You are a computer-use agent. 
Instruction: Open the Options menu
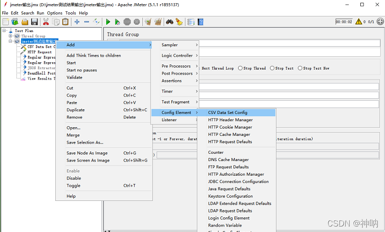point(54,13)
